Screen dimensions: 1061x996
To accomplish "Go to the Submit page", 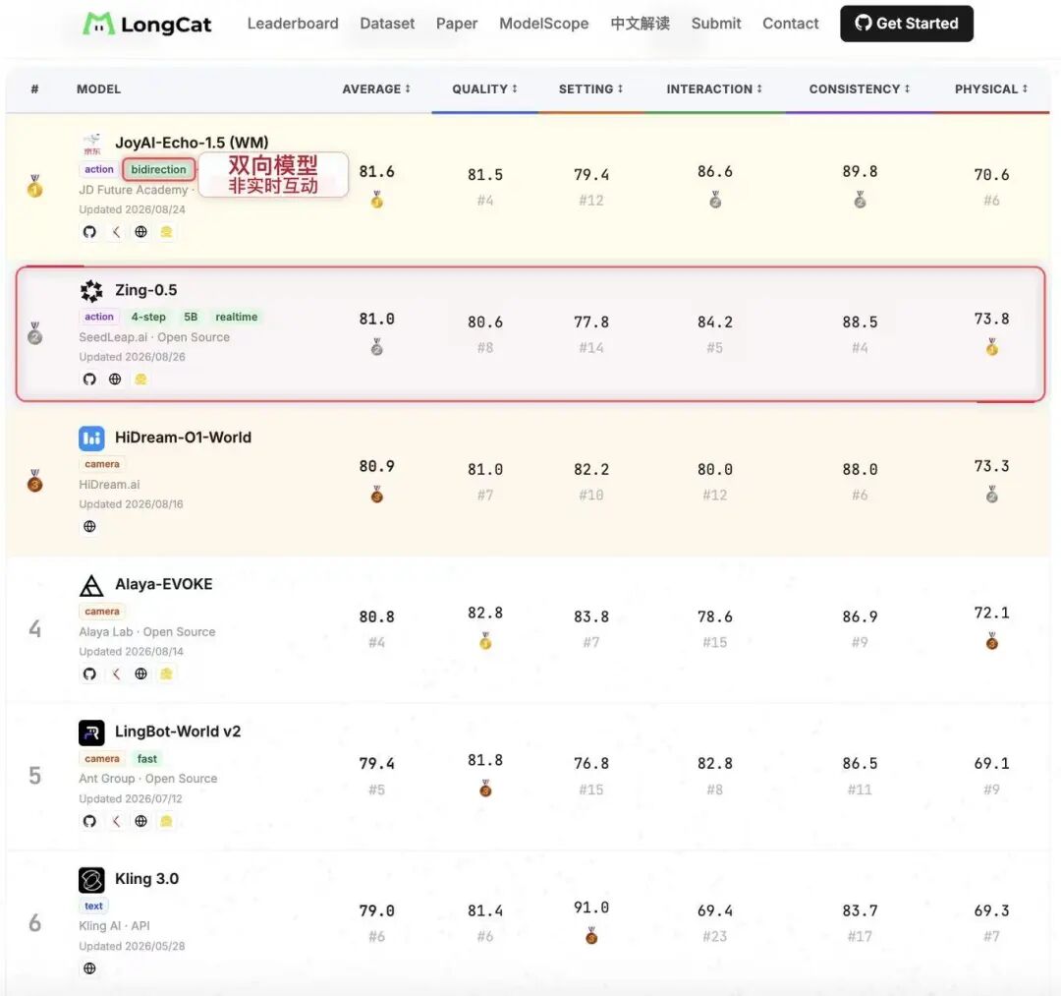I will (716, 24).
